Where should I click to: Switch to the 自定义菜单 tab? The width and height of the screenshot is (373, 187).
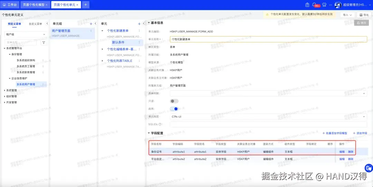tap(36, 24)
